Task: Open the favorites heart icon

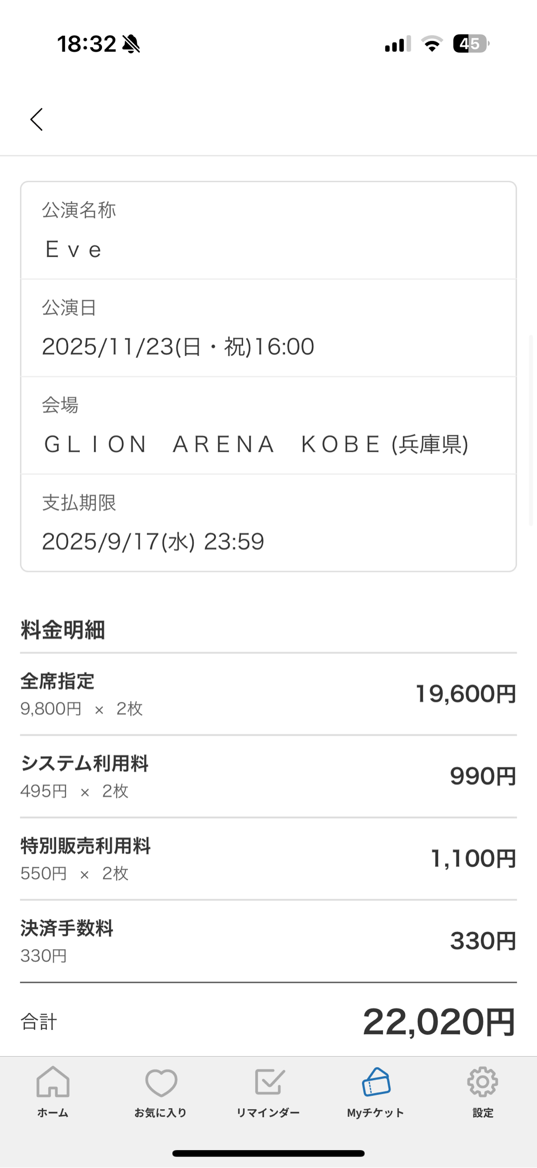Action: [x=161, y=1082]
